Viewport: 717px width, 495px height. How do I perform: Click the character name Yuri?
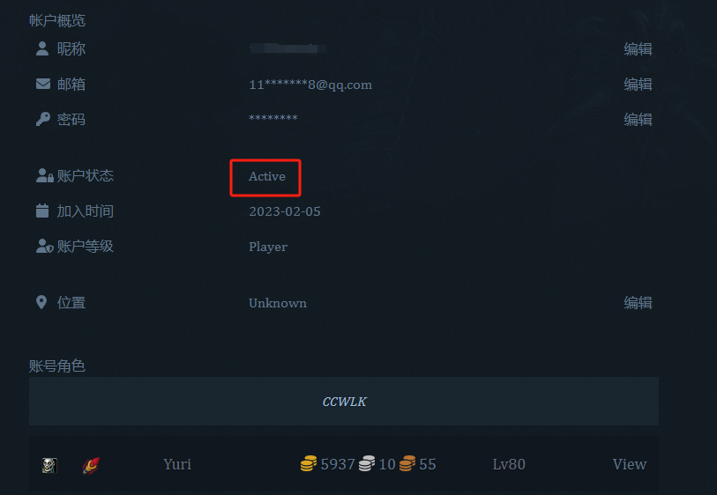pyautogui.click(x=177, y=464)
